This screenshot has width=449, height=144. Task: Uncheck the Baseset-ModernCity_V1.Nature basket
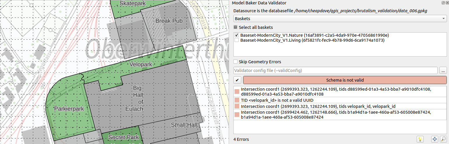click(237, 35)
